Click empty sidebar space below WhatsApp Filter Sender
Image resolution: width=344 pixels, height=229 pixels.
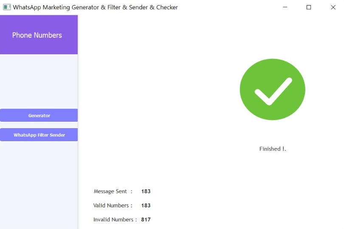[39, 184]
